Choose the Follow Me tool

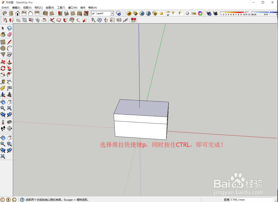pyautogui.click(x=9, y=68)
